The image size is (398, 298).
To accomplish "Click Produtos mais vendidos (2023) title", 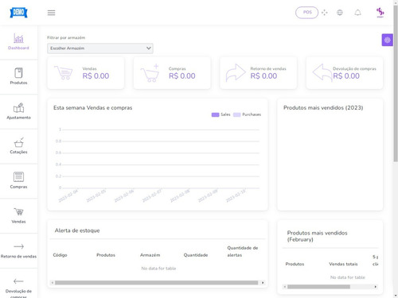I will 323,108.
